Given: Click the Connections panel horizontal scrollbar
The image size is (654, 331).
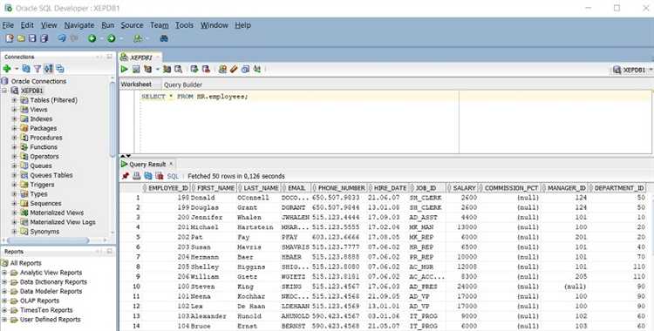Looking at the screenshot, I should [x=48, y=240].
